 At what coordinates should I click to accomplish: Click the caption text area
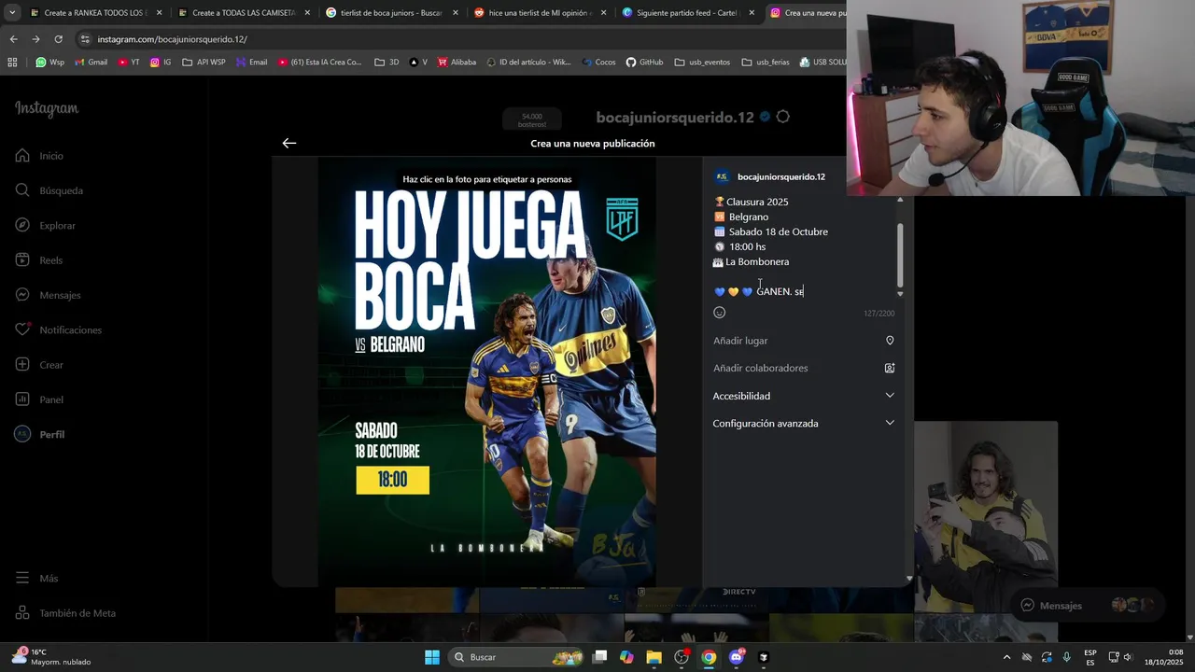(803, 246)
